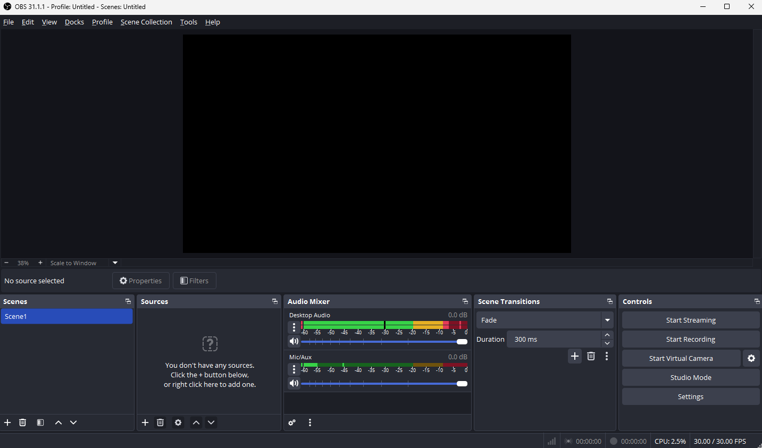Viewport: 762px width, 448px height.
Task: Open the Tools menu
Action: 188,22
